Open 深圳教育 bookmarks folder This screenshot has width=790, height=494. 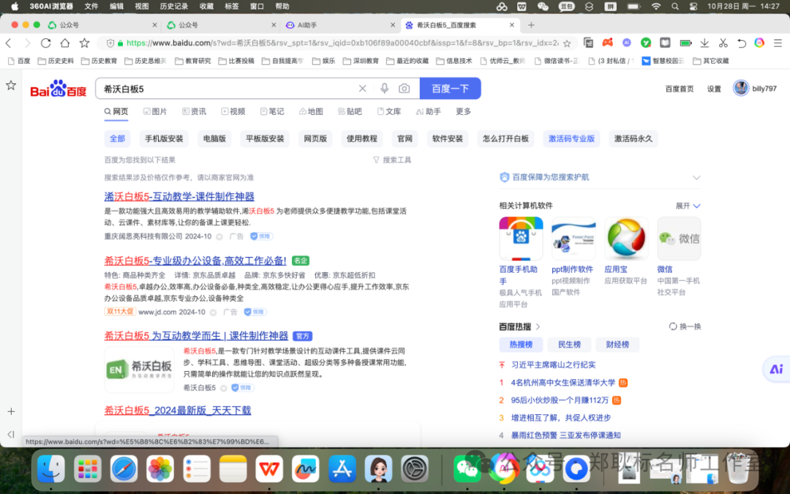click(x=361, y=61)
